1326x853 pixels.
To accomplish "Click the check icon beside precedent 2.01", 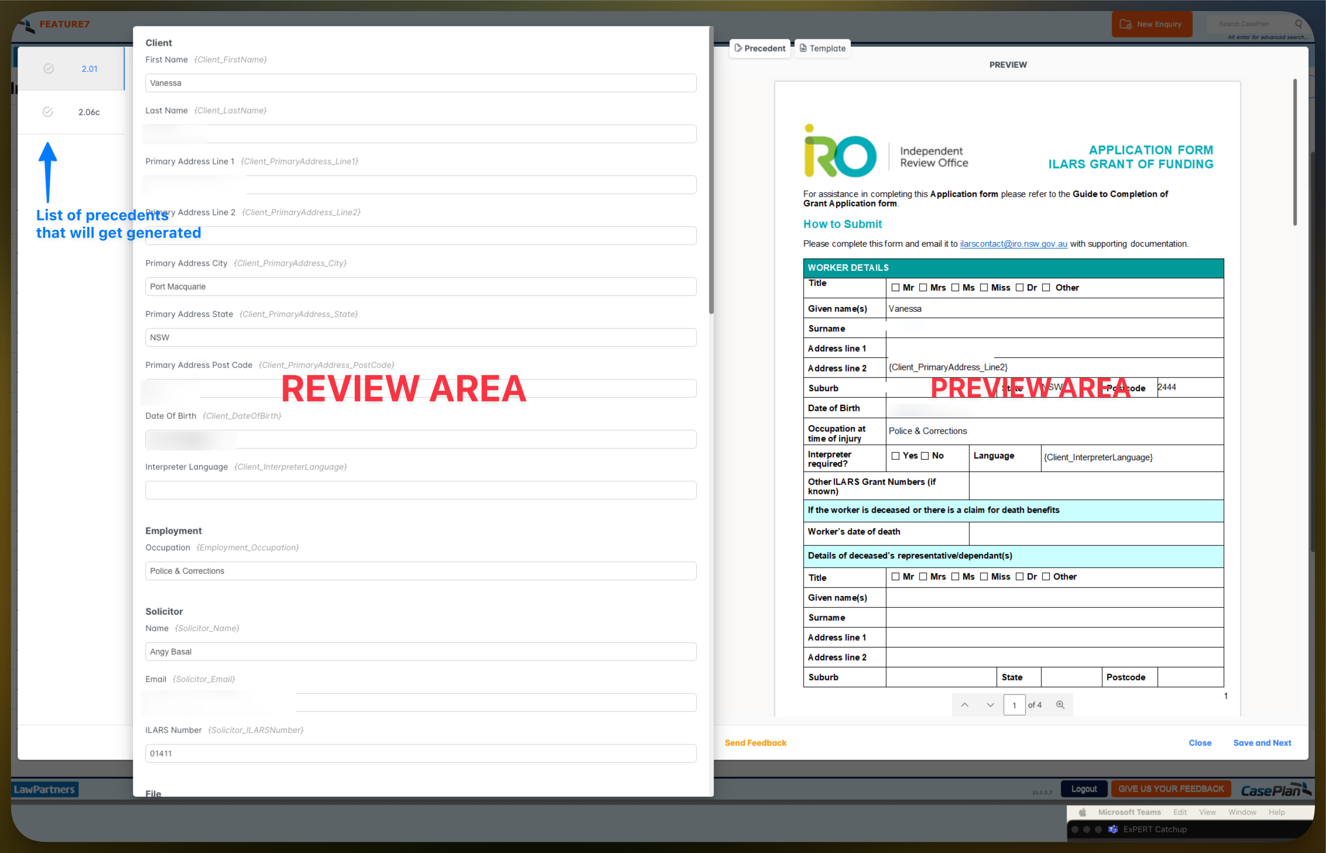I will pos(49,68).
